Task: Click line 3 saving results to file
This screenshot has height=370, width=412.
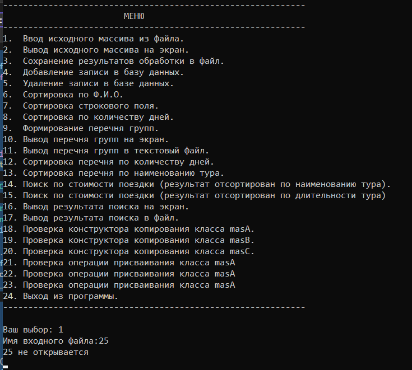Action: tap(113, 61)
